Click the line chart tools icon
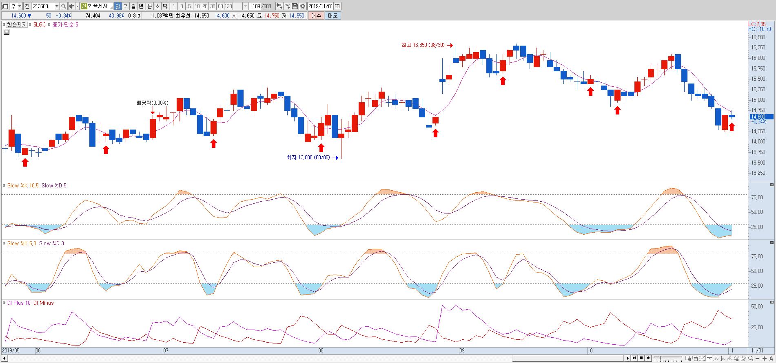This screenshot has height=363, width=776. (x=287, y=6)
